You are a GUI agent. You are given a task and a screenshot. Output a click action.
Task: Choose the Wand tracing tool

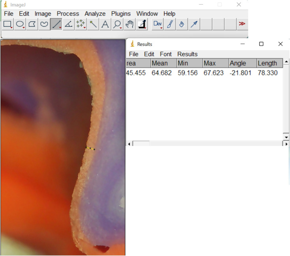point(93,24)
